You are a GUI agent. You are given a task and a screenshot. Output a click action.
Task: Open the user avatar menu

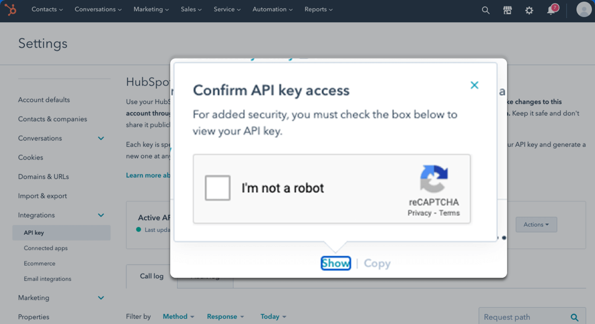coord(584,10)
